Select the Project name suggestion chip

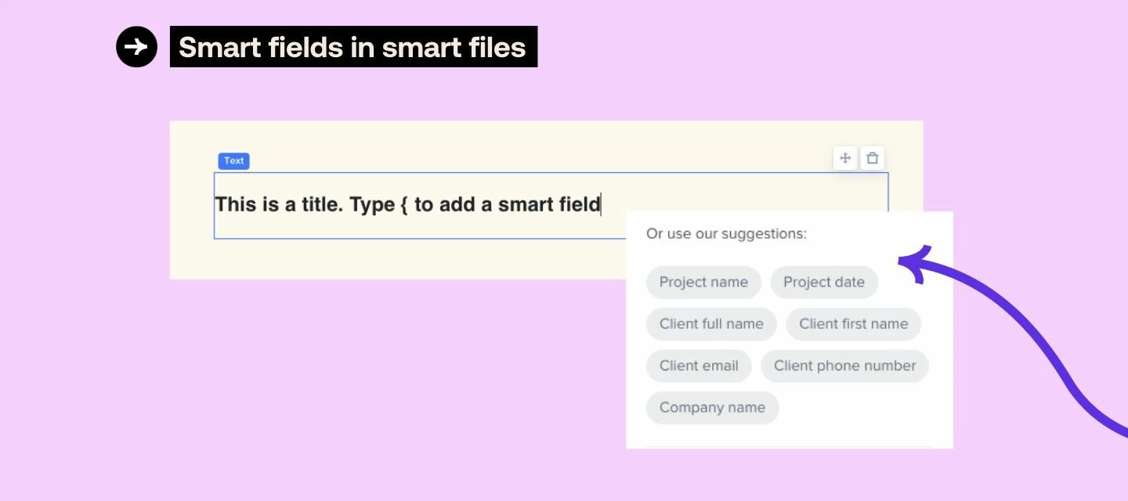pyautogui.click(x=703, y=282)
